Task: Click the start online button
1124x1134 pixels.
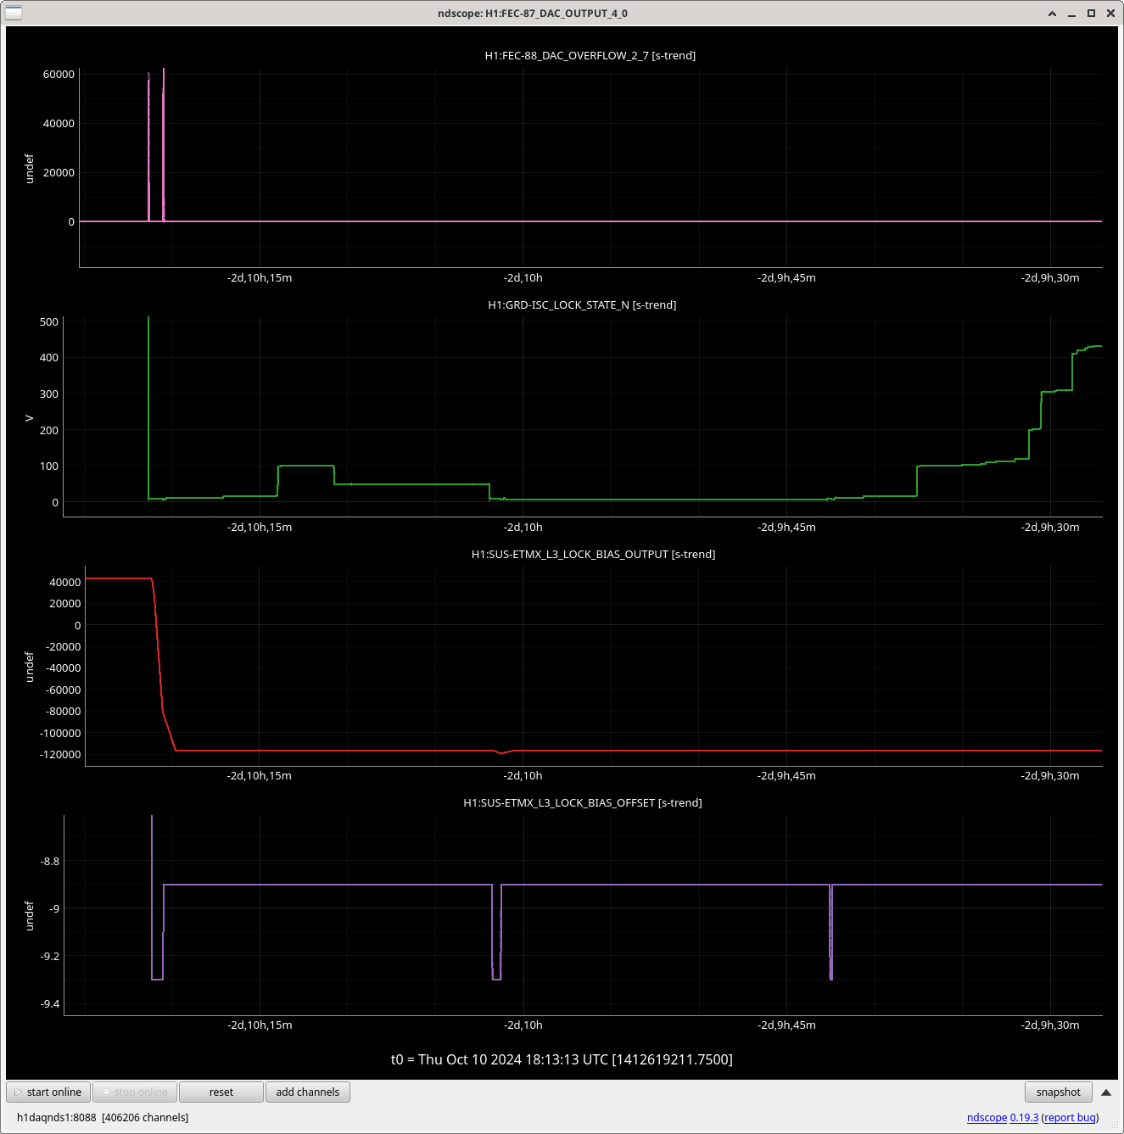Action: [48, 1092]
